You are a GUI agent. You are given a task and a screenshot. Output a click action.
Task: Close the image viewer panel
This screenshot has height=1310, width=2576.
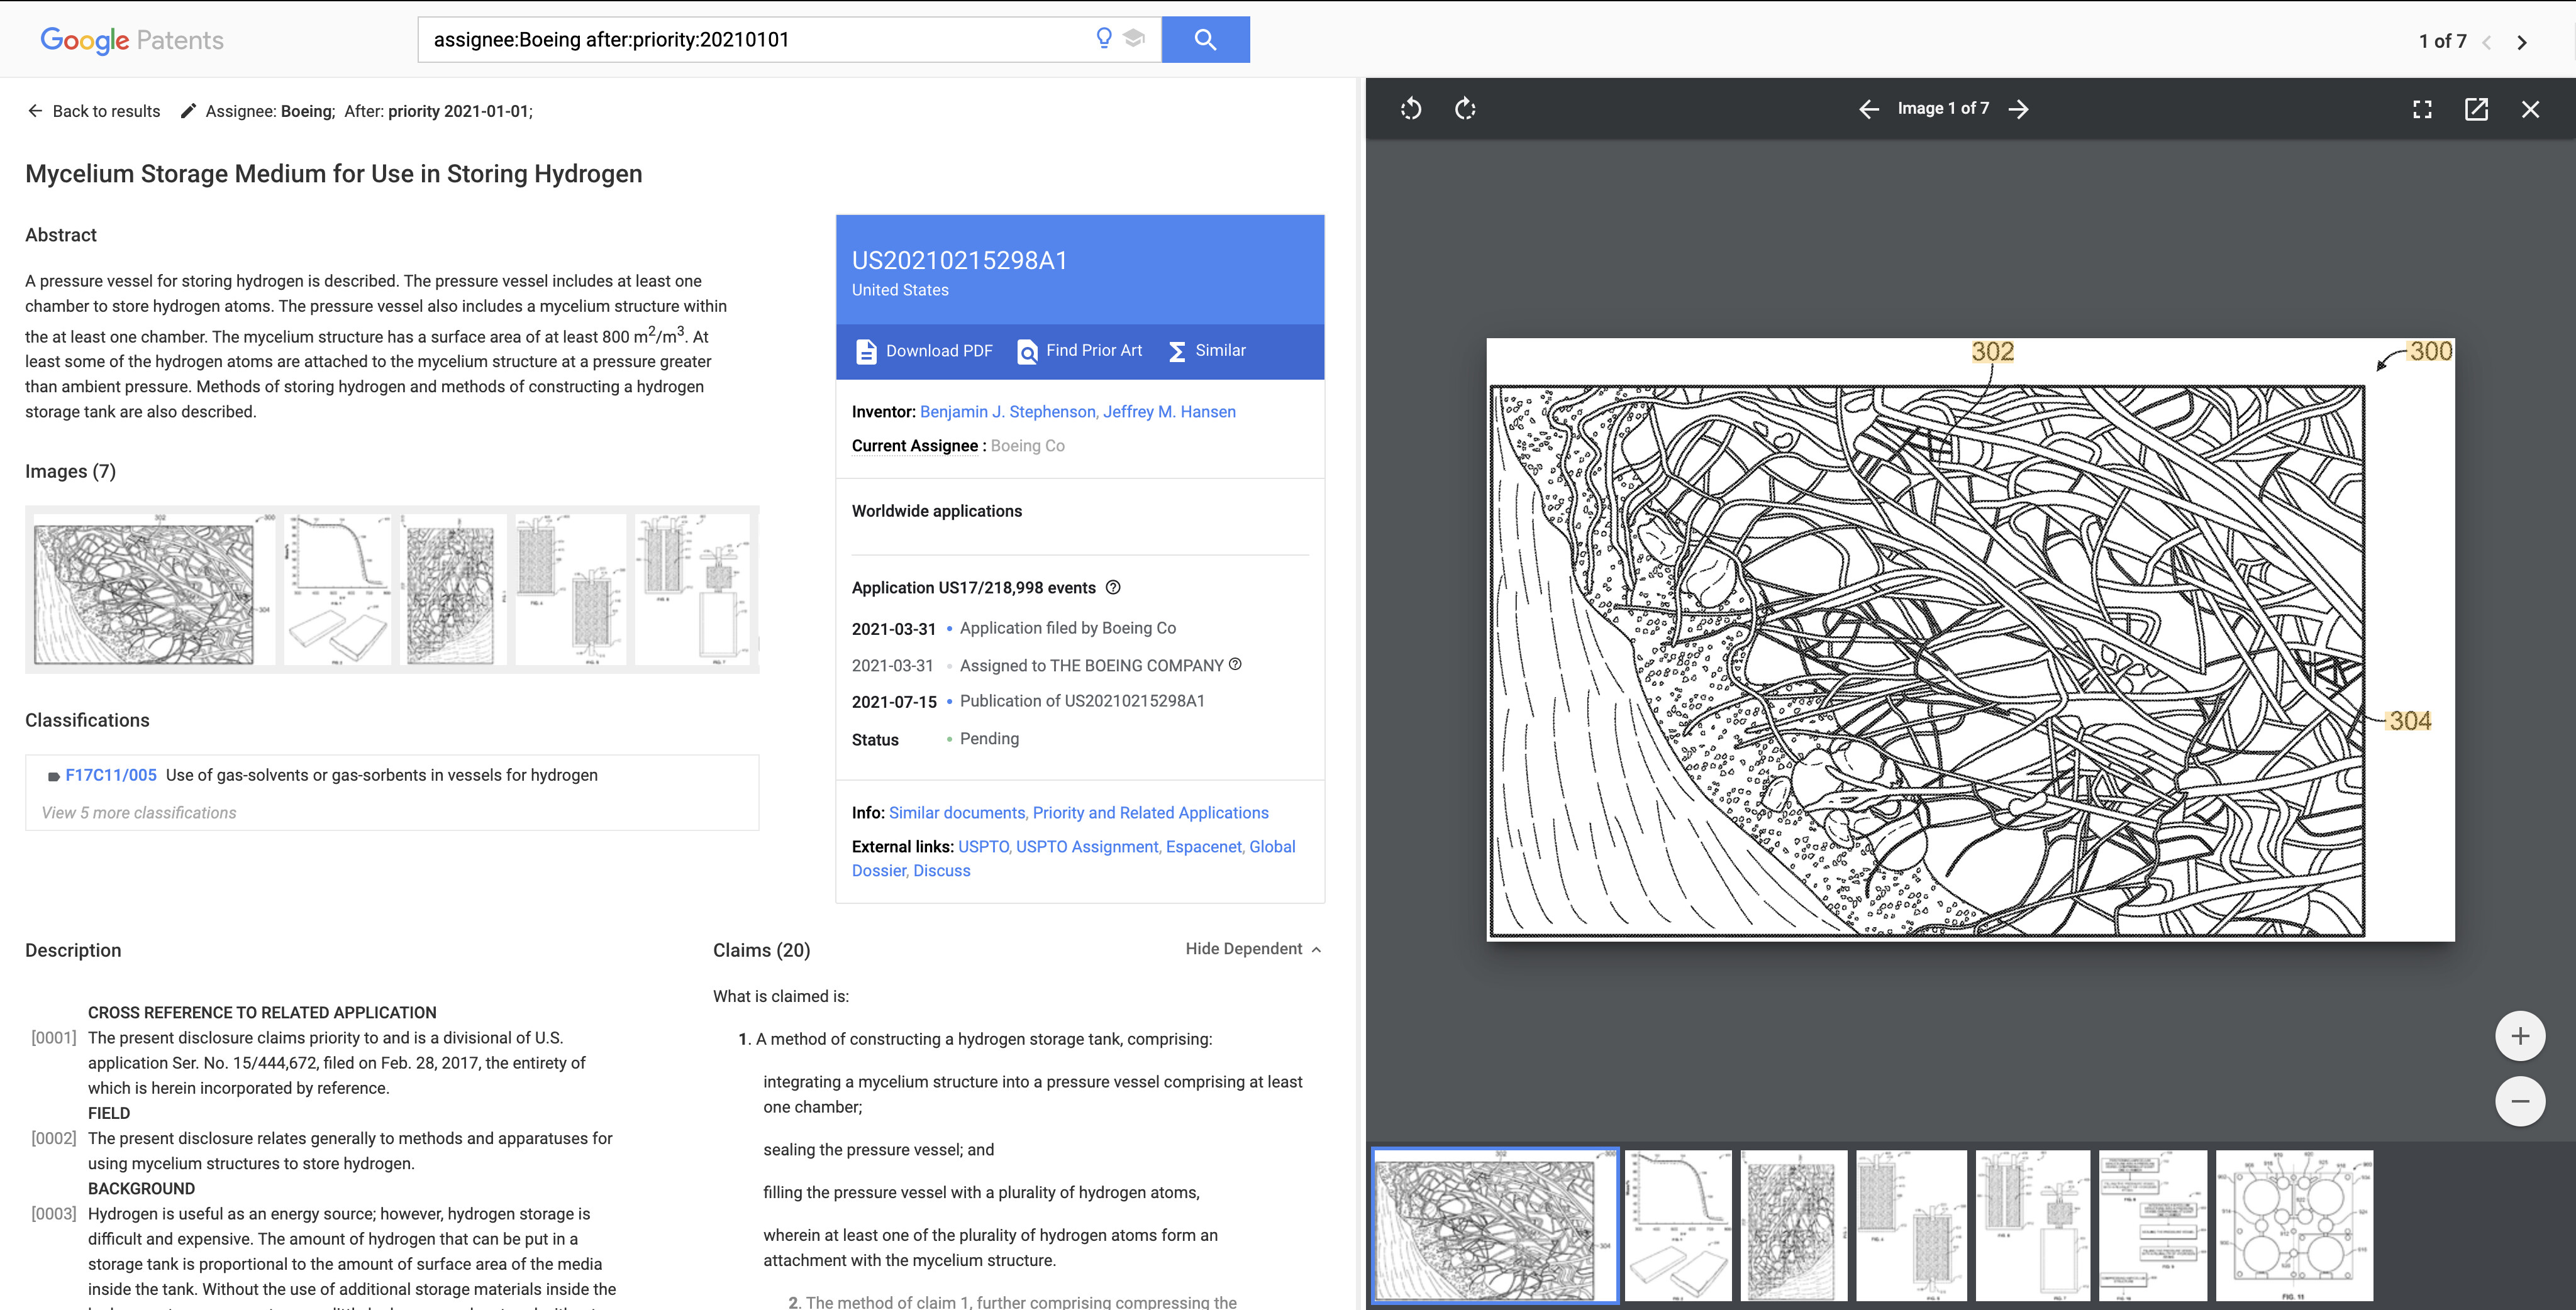pos(2530,109)
